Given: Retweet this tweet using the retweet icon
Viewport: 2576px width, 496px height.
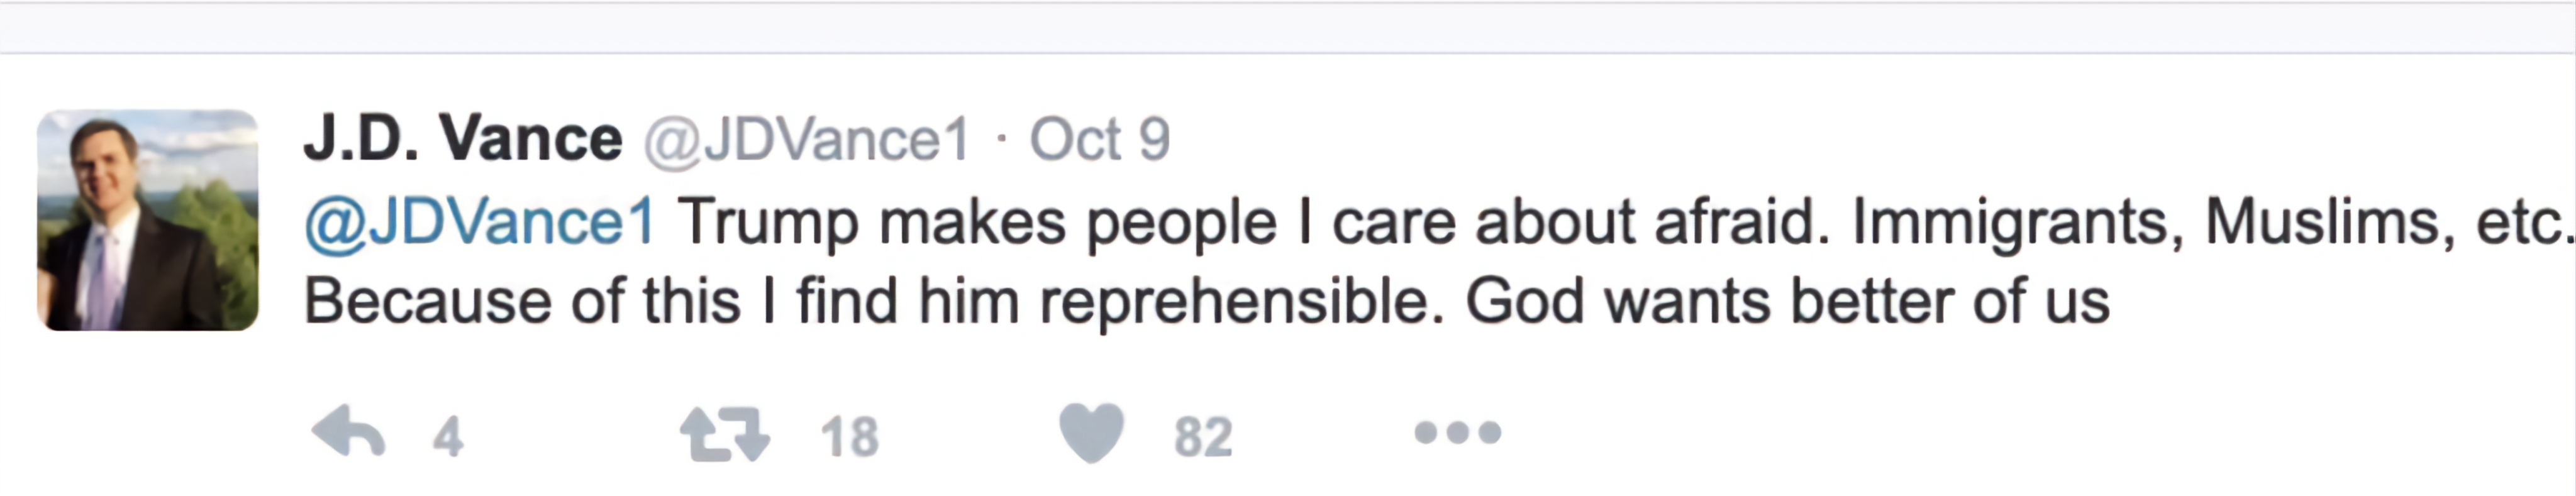Looking at the screenshot, I should coord(724,435).
